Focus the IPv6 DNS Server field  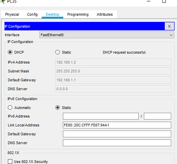(117, 143)
